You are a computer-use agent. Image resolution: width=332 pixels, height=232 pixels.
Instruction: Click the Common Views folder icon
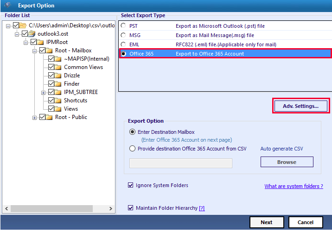[x=58, y=67]
